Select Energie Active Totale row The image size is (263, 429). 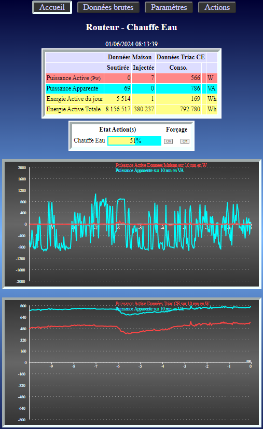pos(132,109)
